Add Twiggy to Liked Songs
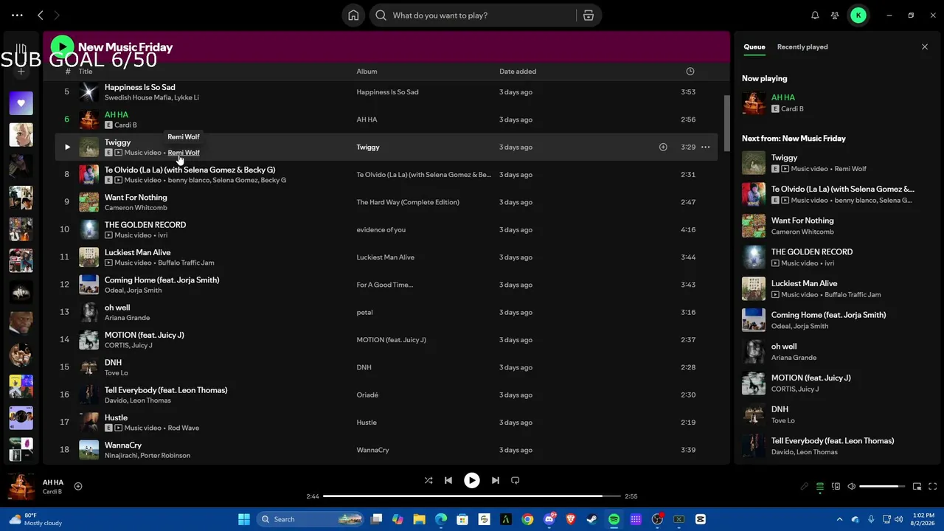 663,147
